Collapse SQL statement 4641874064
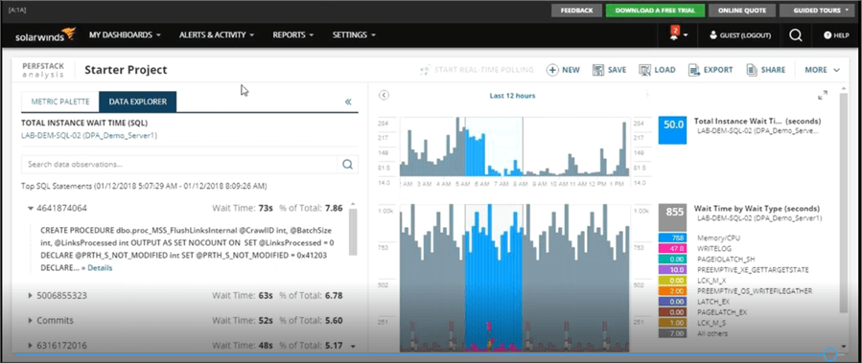862x363 pixels. [x=31, y=208]
